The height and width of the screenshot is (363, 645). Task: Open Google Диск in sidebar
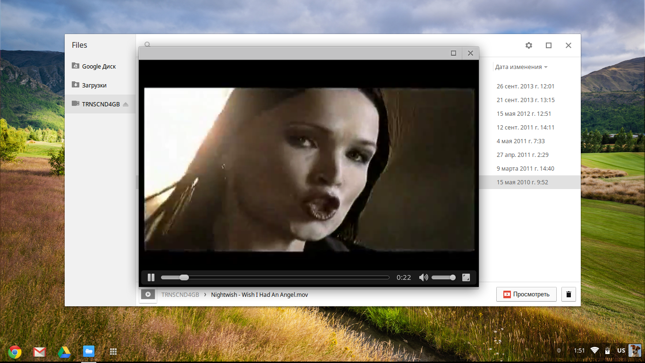[x=99, y=67]
